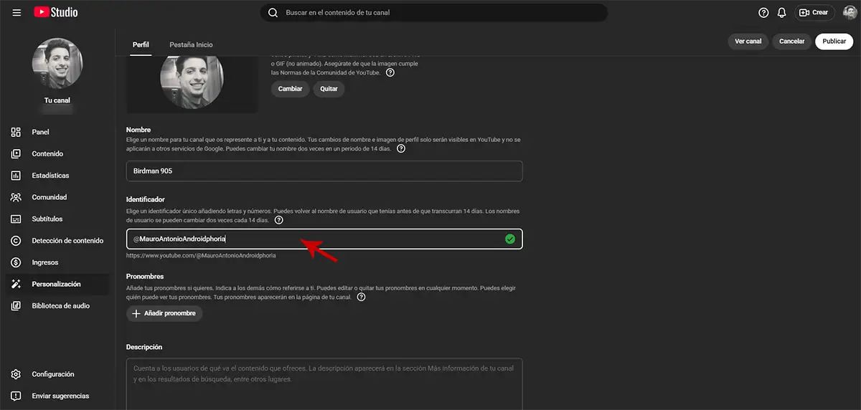Screen dimensions: 861x410
Task: Open the notifications bell
Action: (782, 12)
